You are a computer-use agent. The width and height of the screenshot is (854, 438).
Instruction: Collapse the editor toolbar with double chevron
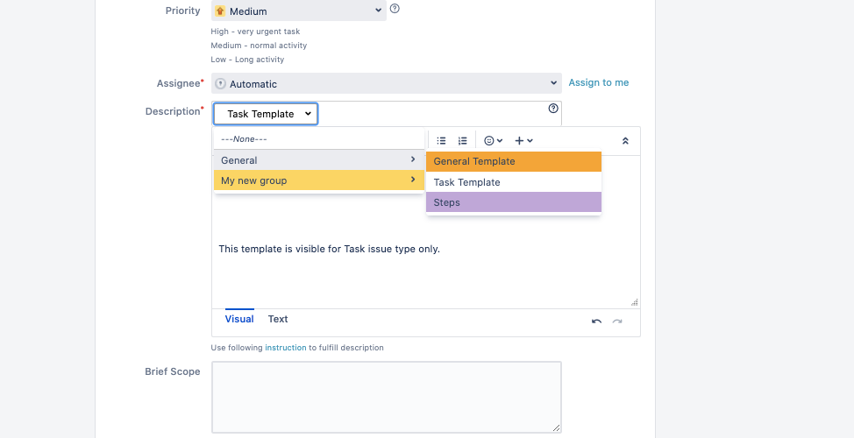(x=625, y=141)
